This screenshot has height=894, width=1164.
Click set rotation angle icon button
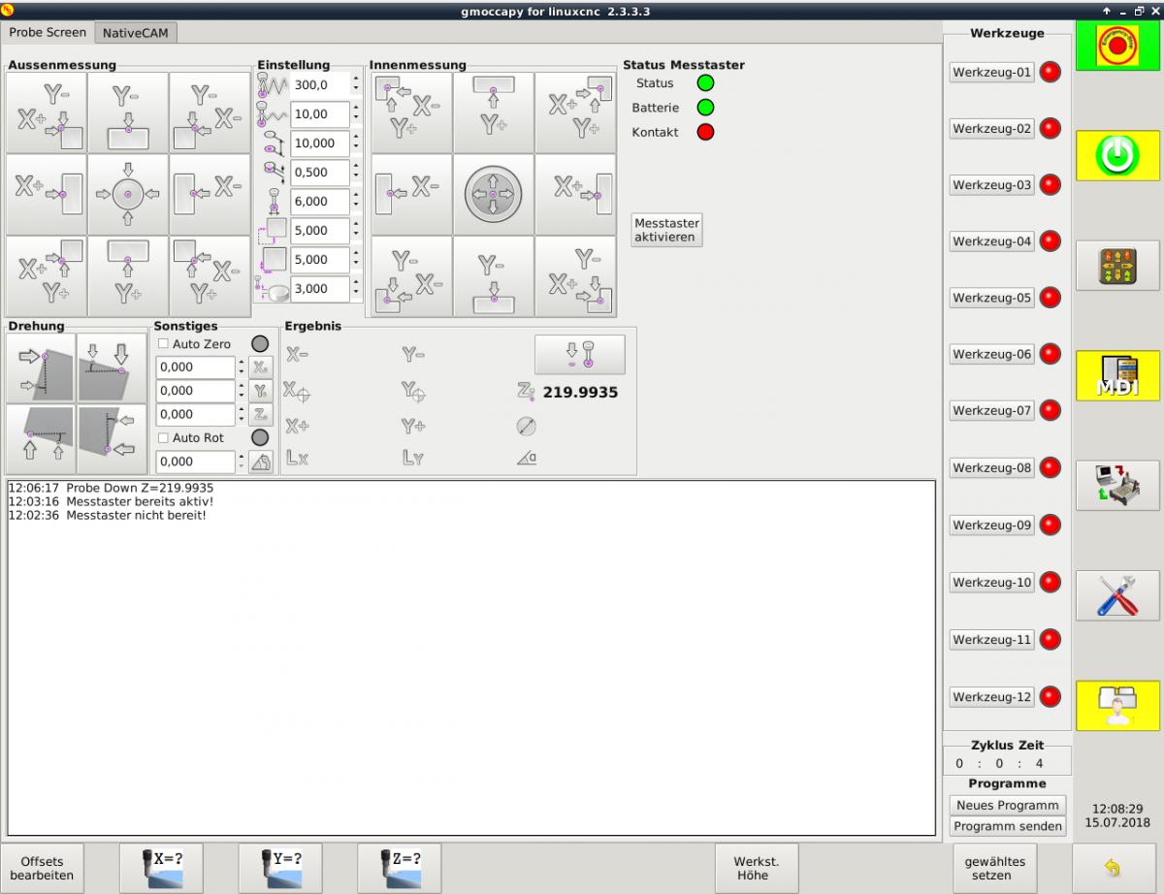[261, 462]
